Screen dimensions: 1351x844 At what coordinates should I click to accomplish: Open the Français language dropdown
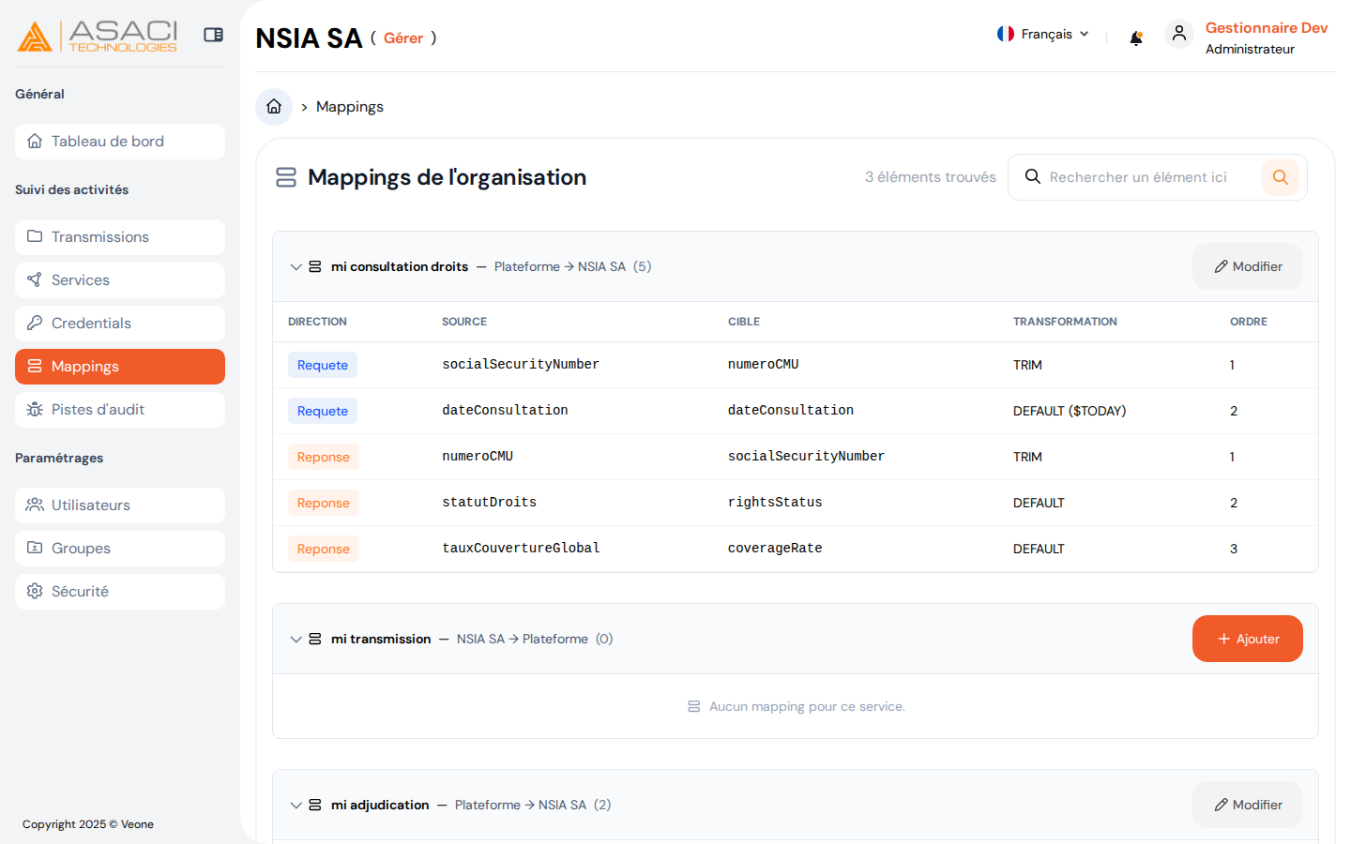pyautogui.click(x=1043, y=34)
